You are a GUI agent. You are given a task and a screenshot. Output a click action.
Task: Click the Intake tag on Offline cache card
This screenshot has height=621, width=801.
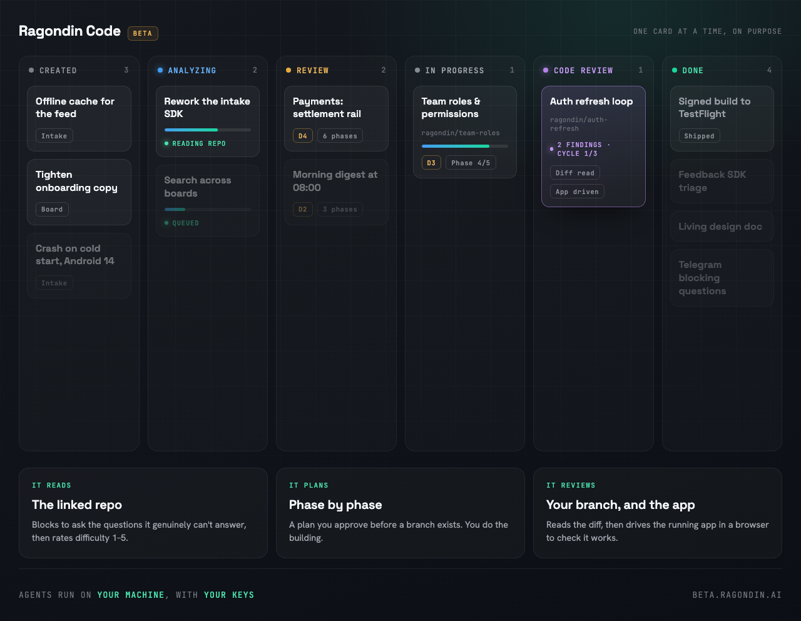pyautogui.click(x=54, y=136)
